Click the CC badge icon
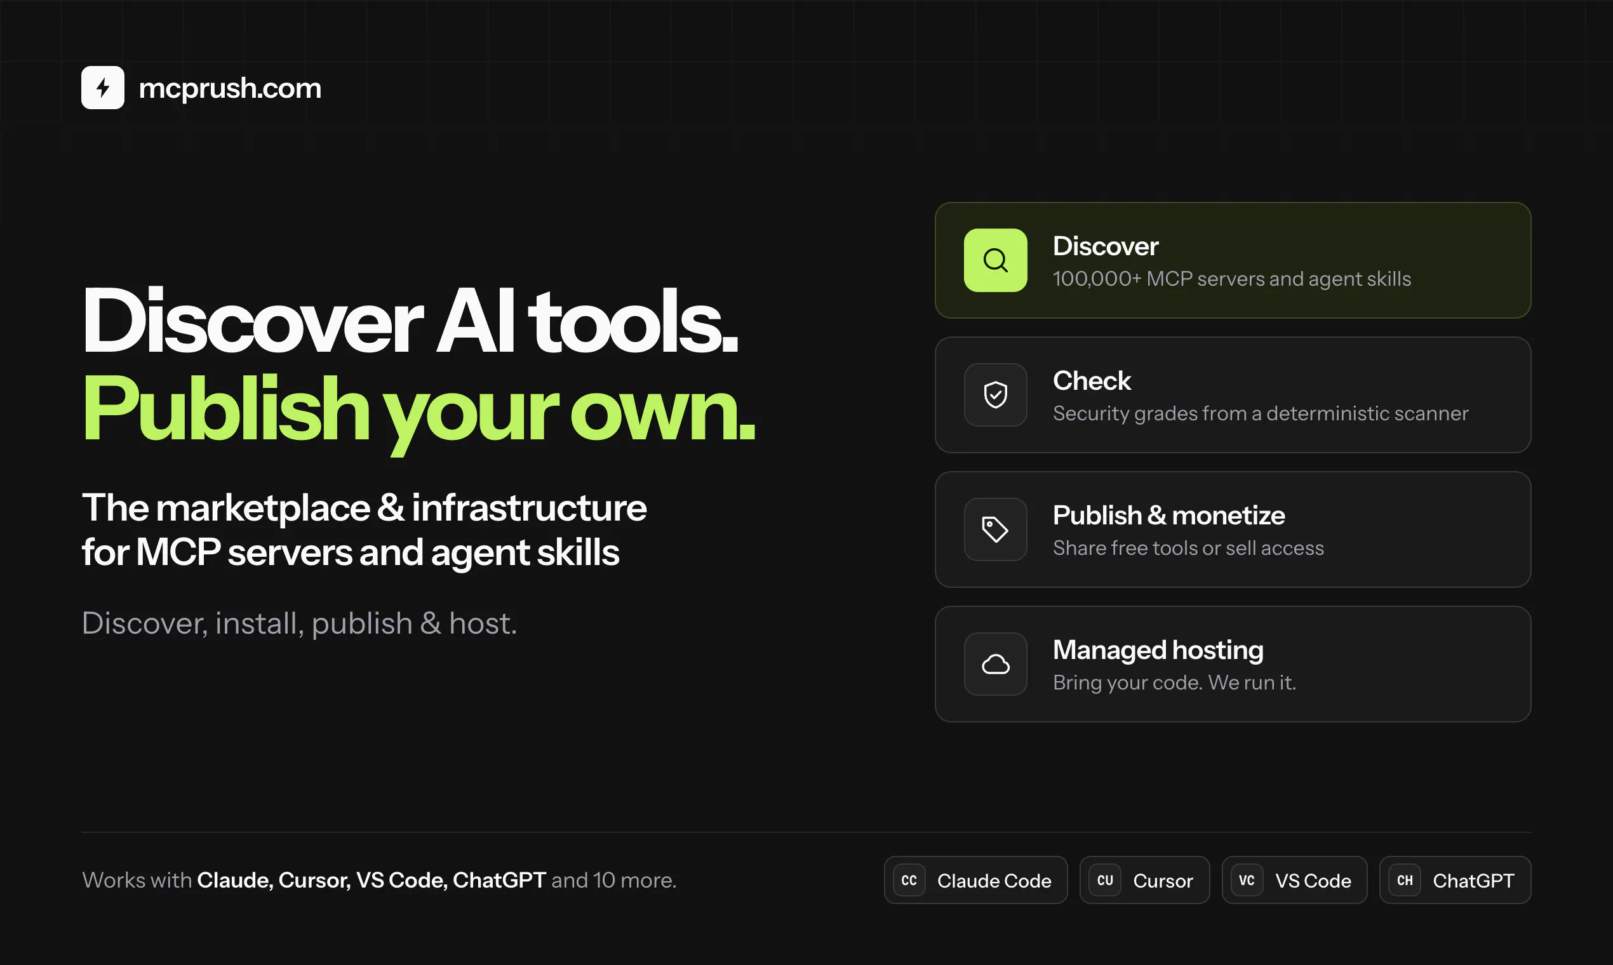Screen dimensions: 1613x965 [909, 881]
